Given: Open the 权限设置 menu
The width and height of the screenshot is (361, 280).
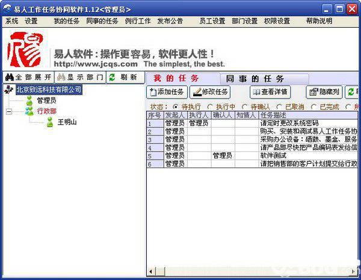Looking at the screenshot, I should pos(277,21).
